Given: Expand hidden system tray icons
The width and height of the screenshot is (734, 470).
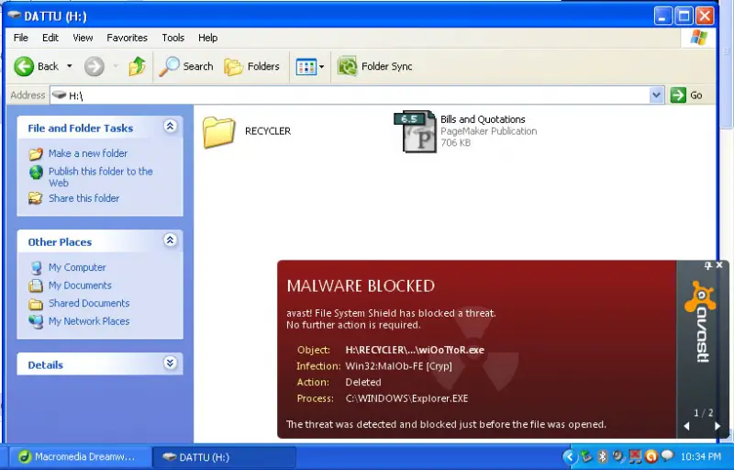Looking at the screenshot, I should pyautogui.click(x=569, y=456).
